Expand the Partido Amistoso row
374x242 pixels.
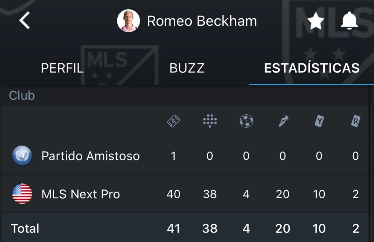[91, 155]
